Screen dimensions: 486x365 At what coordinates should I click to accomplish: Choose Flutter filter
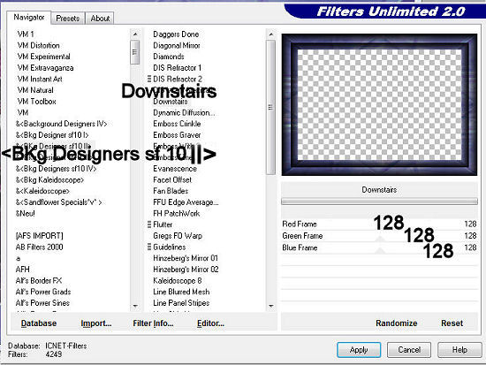pyautogui.click(x=163, y=224)
